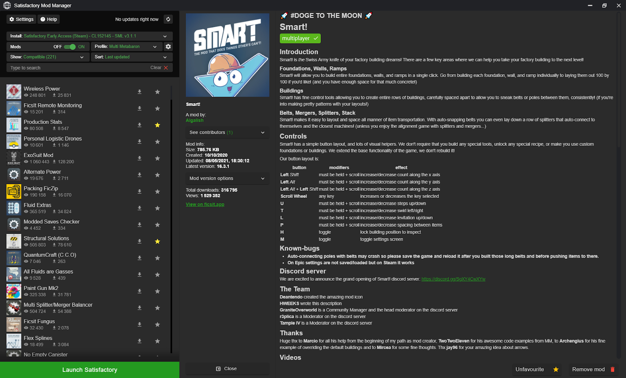This screenshot has width=626, height=378.
Task: Open the Profile Multi Metabaron dropdown
Action: (126, 47)
